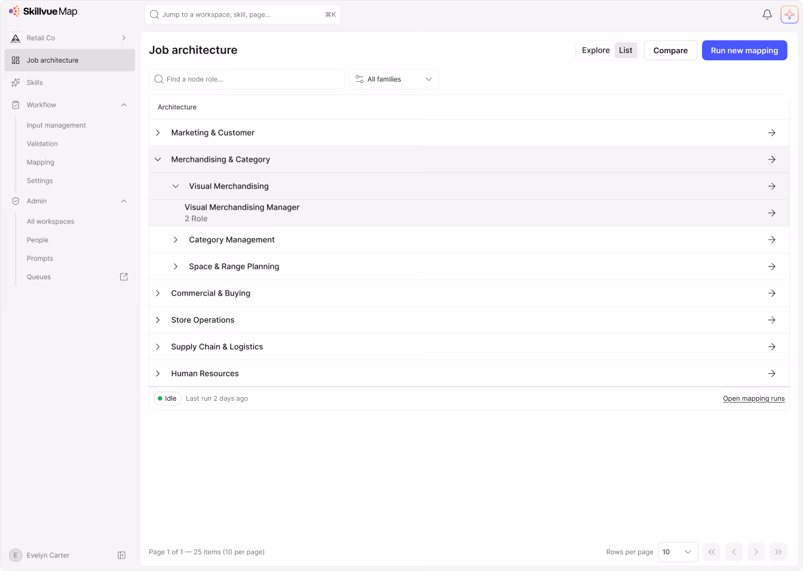Expand Store Operations family
This screenshot has width=803, height=571.
pos(158,320)
